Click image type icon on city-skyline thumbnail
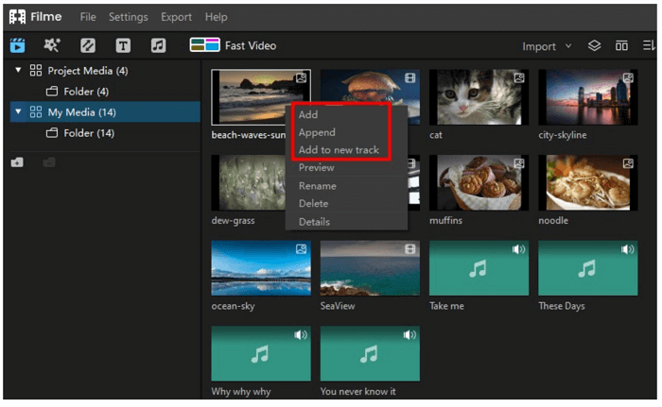 [628, 78]
